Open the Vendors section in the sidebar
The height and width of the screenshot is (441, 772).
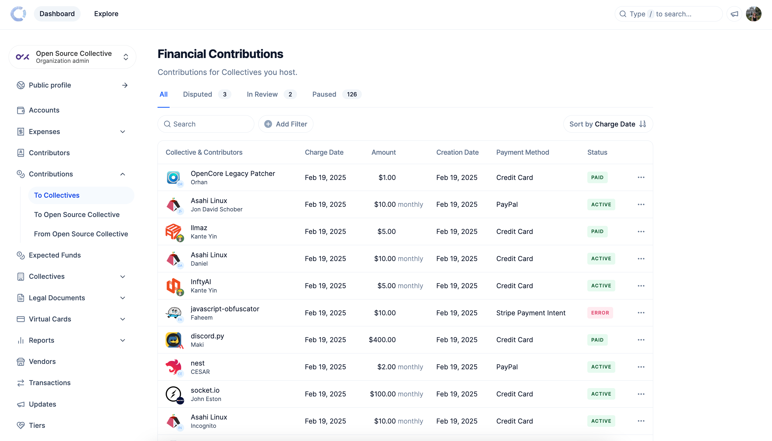pyautogui.click(x=42, y=362)
